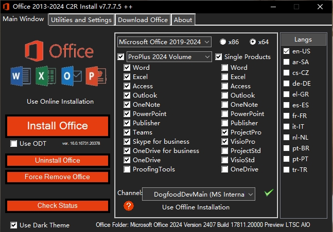Click the Install Office button
The height and width of the screenshot is (232, 333).
[58, 126]
